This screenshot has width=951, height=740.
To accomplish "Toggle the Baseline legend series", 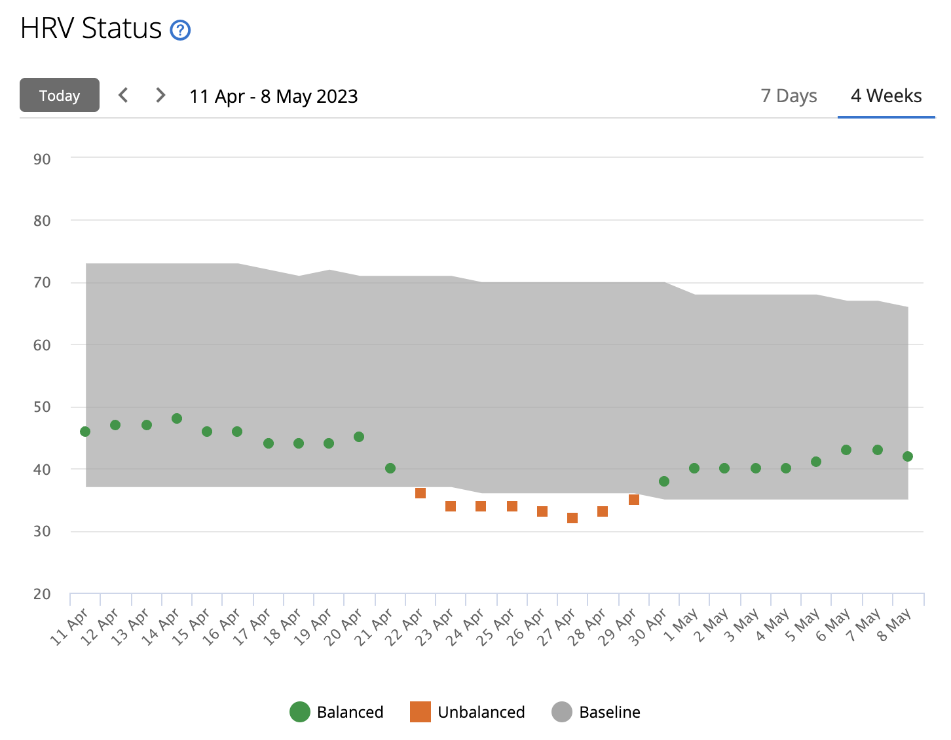I will pos(609,712).
